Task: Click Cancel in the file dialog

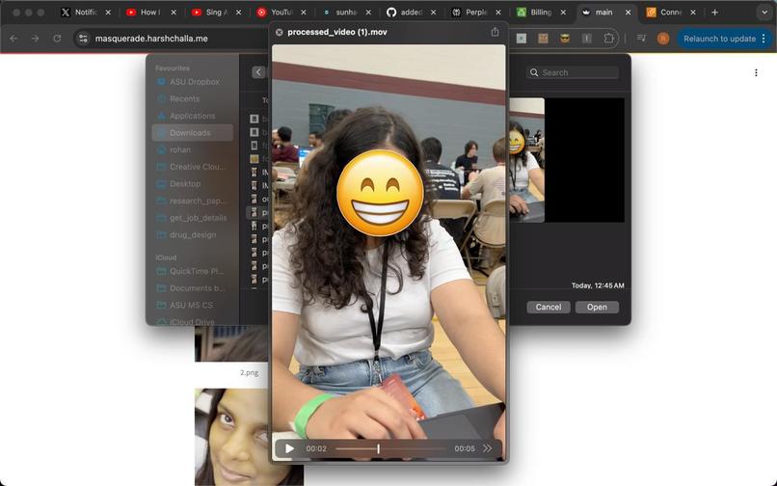Action: pos(549,307)
